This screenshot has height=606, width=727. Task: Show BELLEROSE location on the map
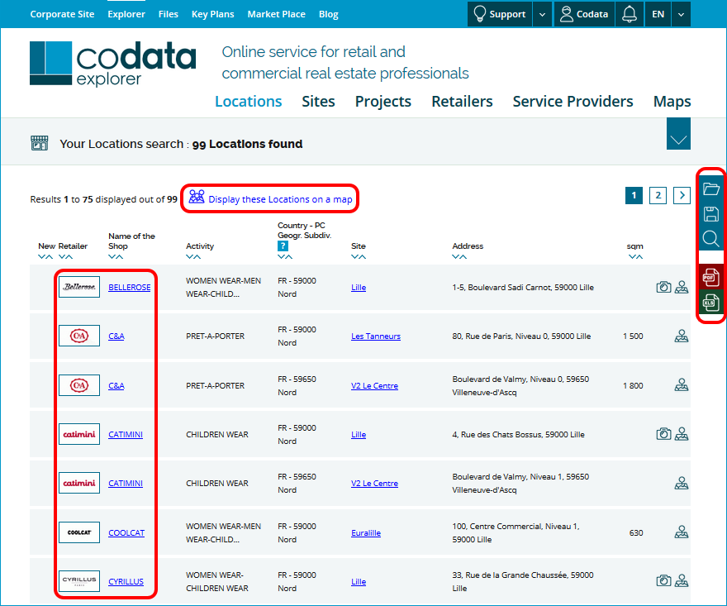click(681, 287)
